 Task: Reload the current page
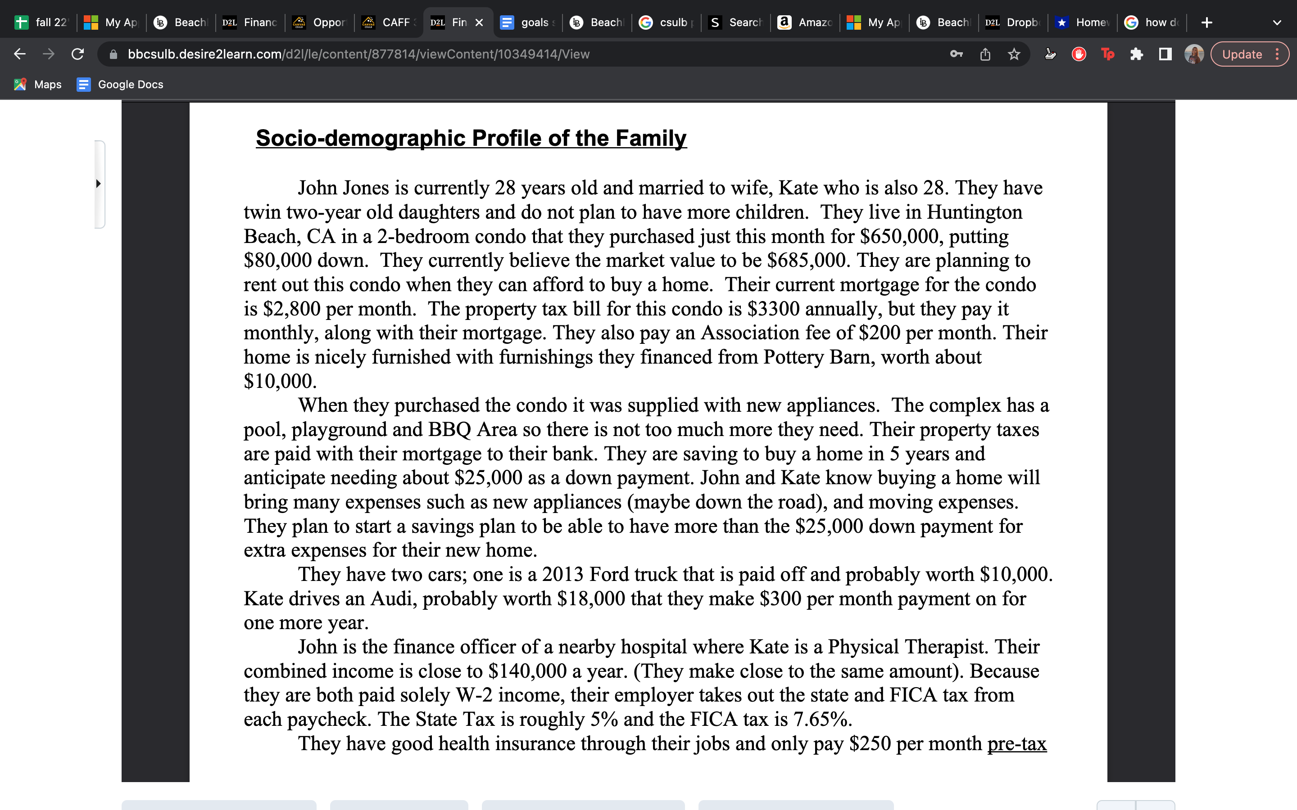pos(78,54)
